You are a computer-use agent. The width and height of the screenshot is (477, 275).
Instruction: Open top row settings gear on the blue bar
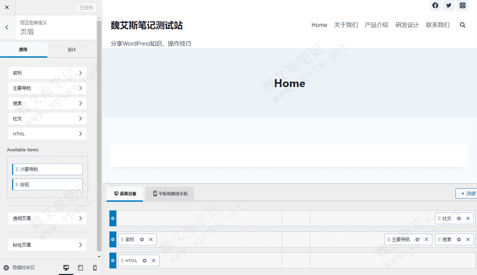(x=113, y=218)
